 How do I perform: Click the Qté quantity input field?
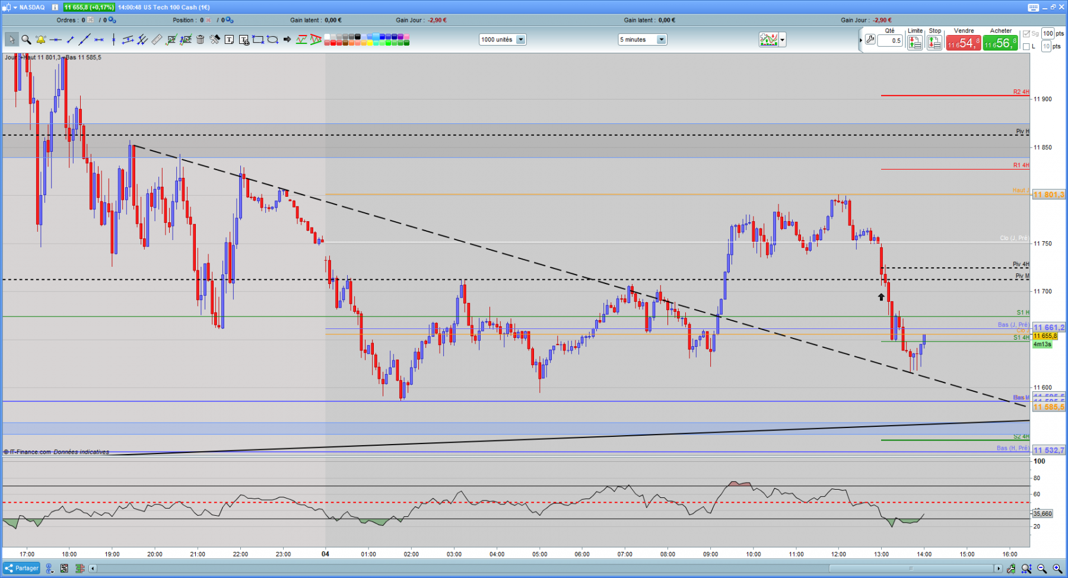[890, 40]
